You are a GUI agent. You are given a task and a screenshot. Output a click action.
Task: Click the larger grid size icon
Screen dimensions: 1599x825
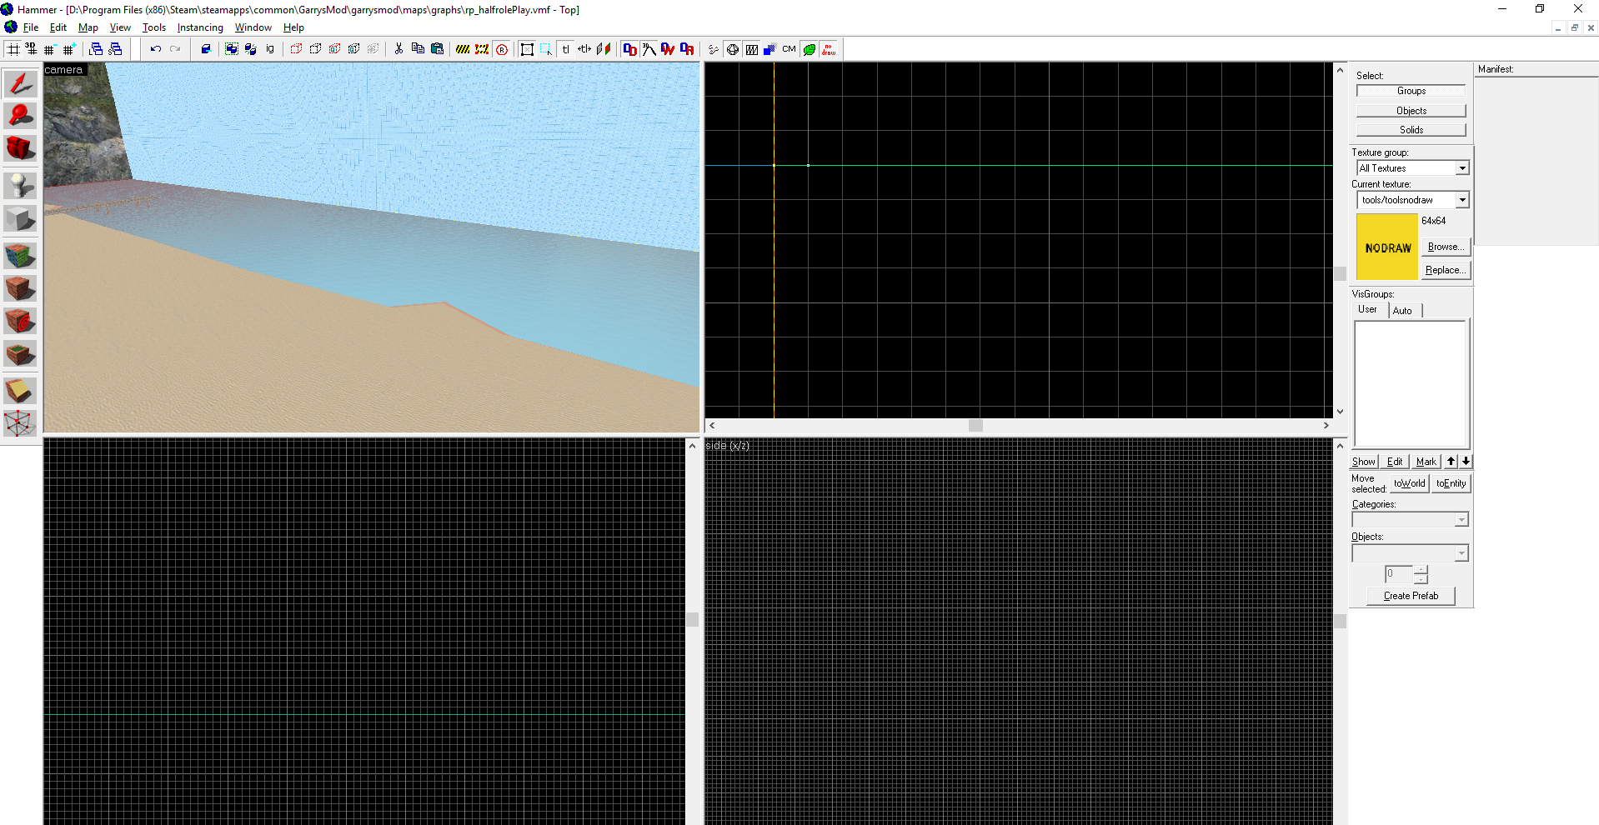[x=69, y=49]
